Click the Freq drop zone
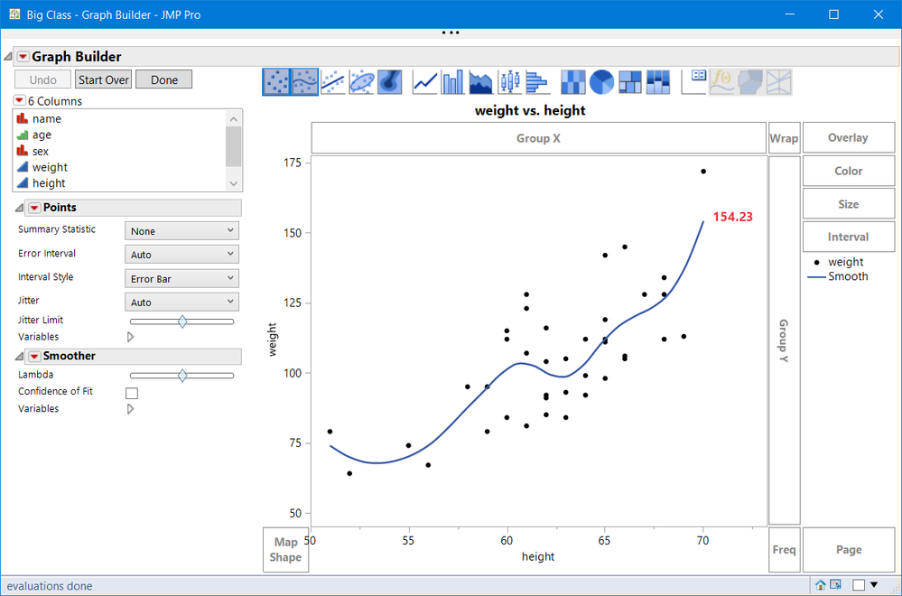Screen dimensions: 902x596 coord(784,549)
